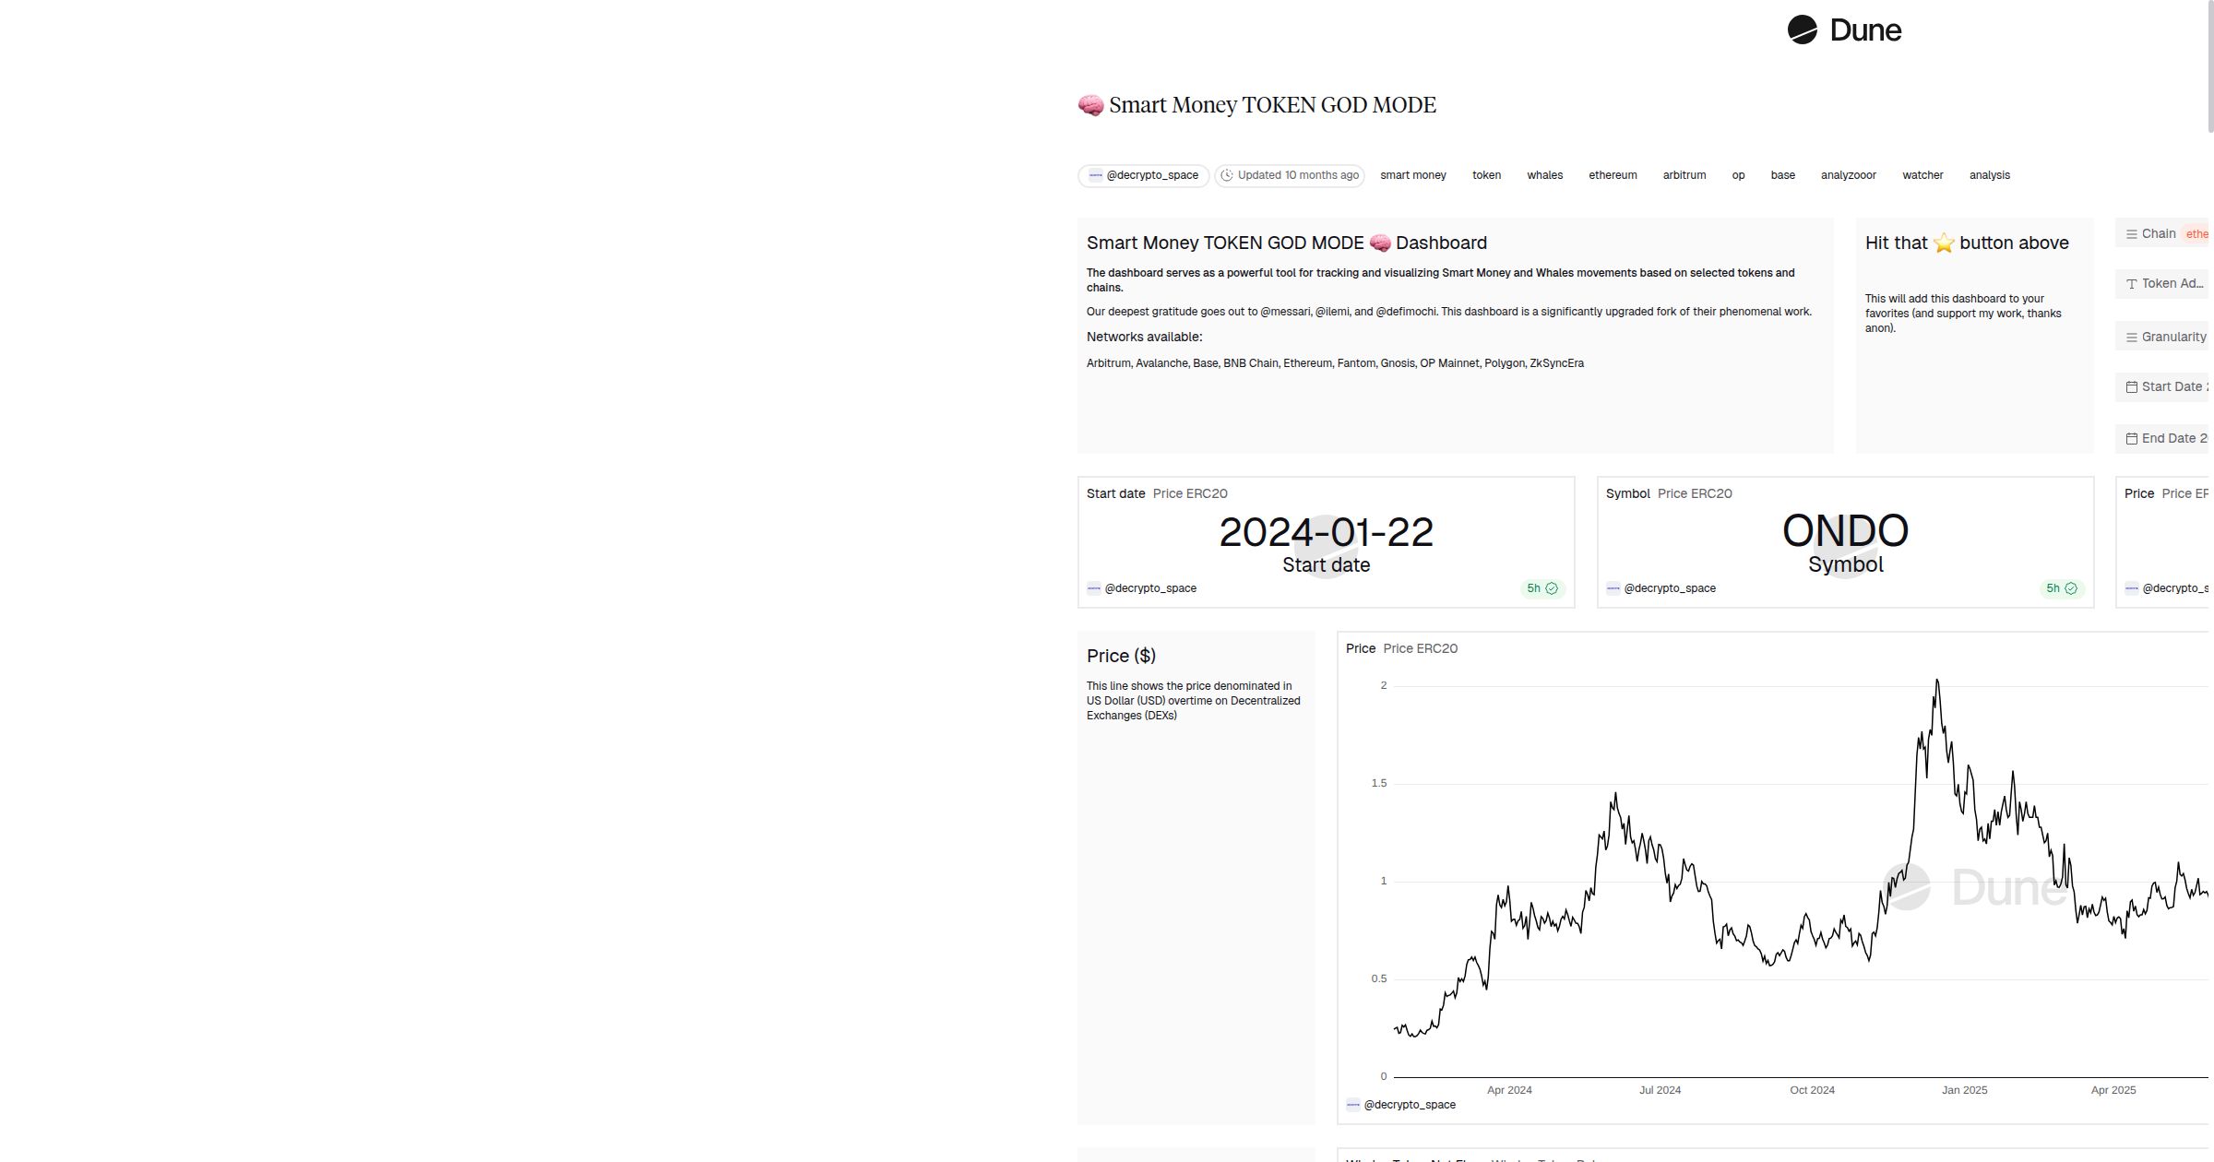Toggle the ethereum chip in the Chain filter
The width and height of the screenshot is (2214, 1162).
(2198, 233)
